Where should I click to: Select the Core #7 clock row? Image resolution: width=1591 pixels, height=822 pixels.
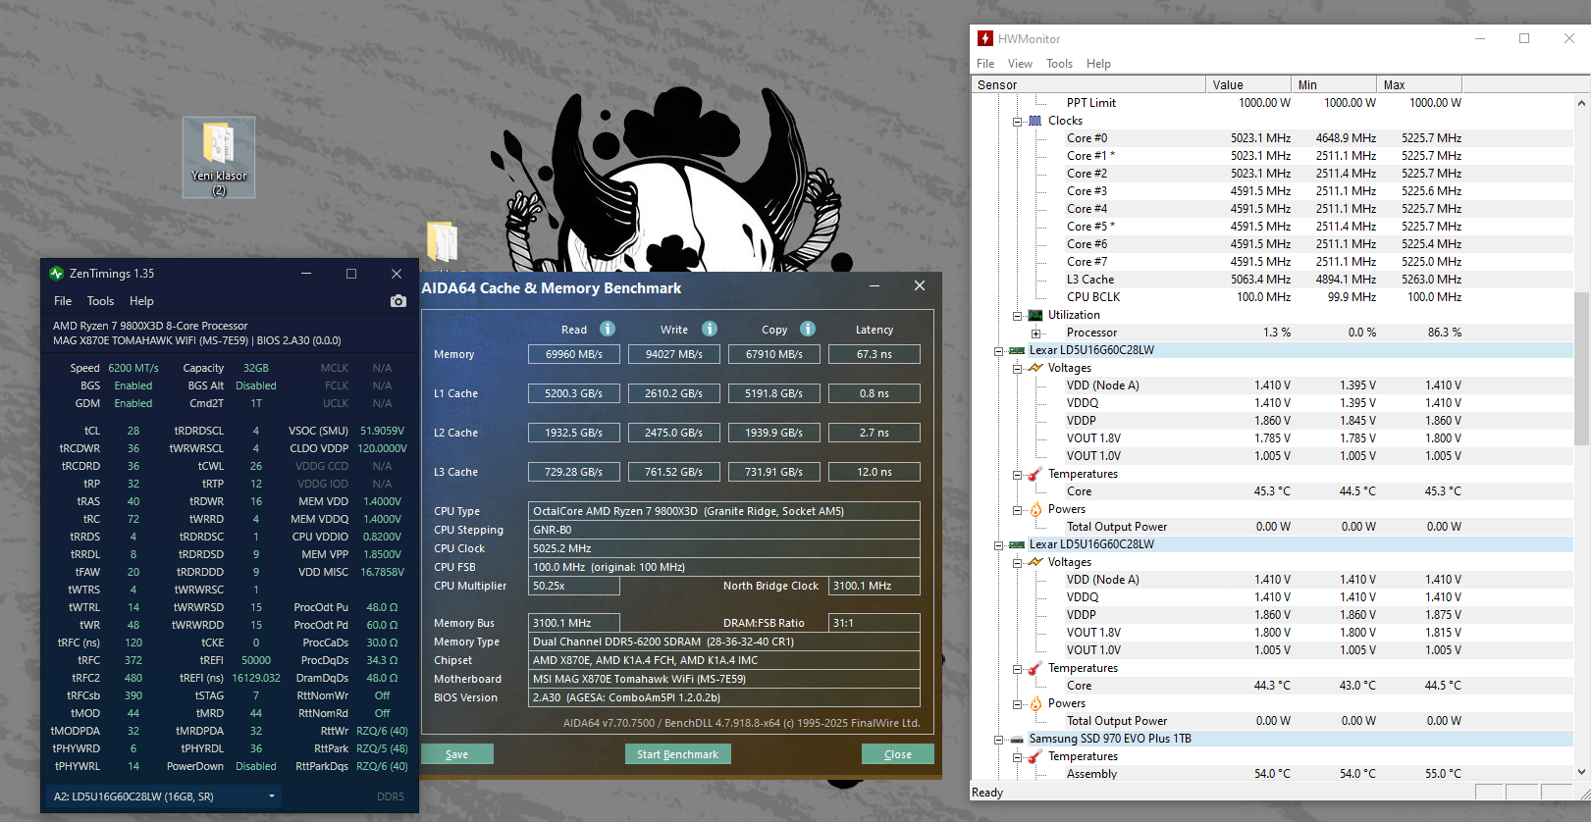1272,262
